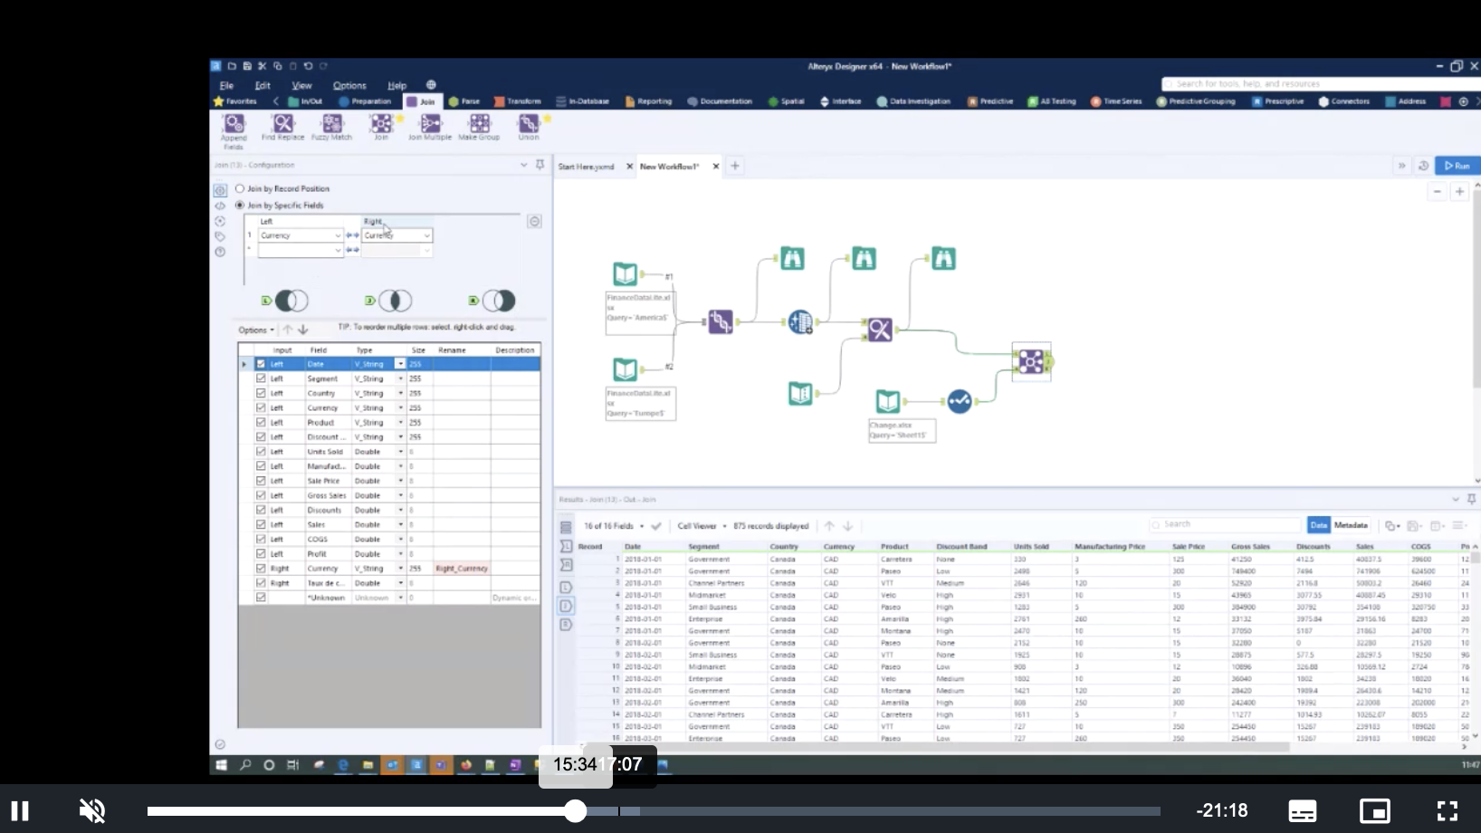Viewport: 1481px width, 833px height.
Task: Switch to the Start Here.yxmd workflow tab
Action: [585, 167]
